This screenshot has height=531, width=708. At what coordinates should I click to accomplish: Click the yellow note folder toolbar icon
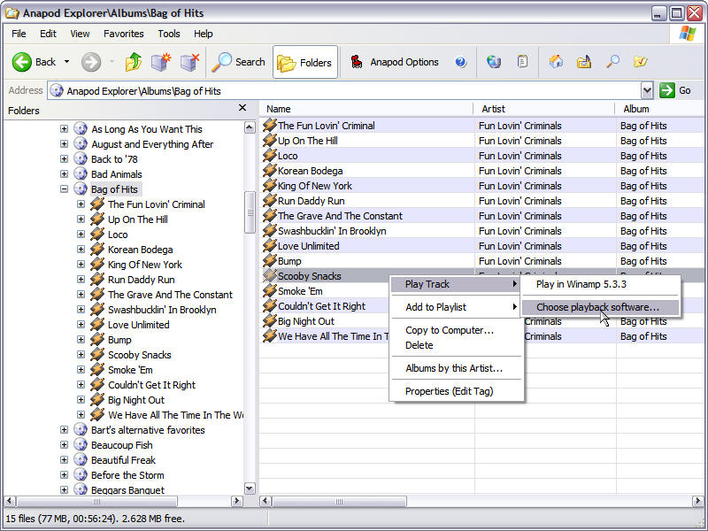click(x=640, y=61)
